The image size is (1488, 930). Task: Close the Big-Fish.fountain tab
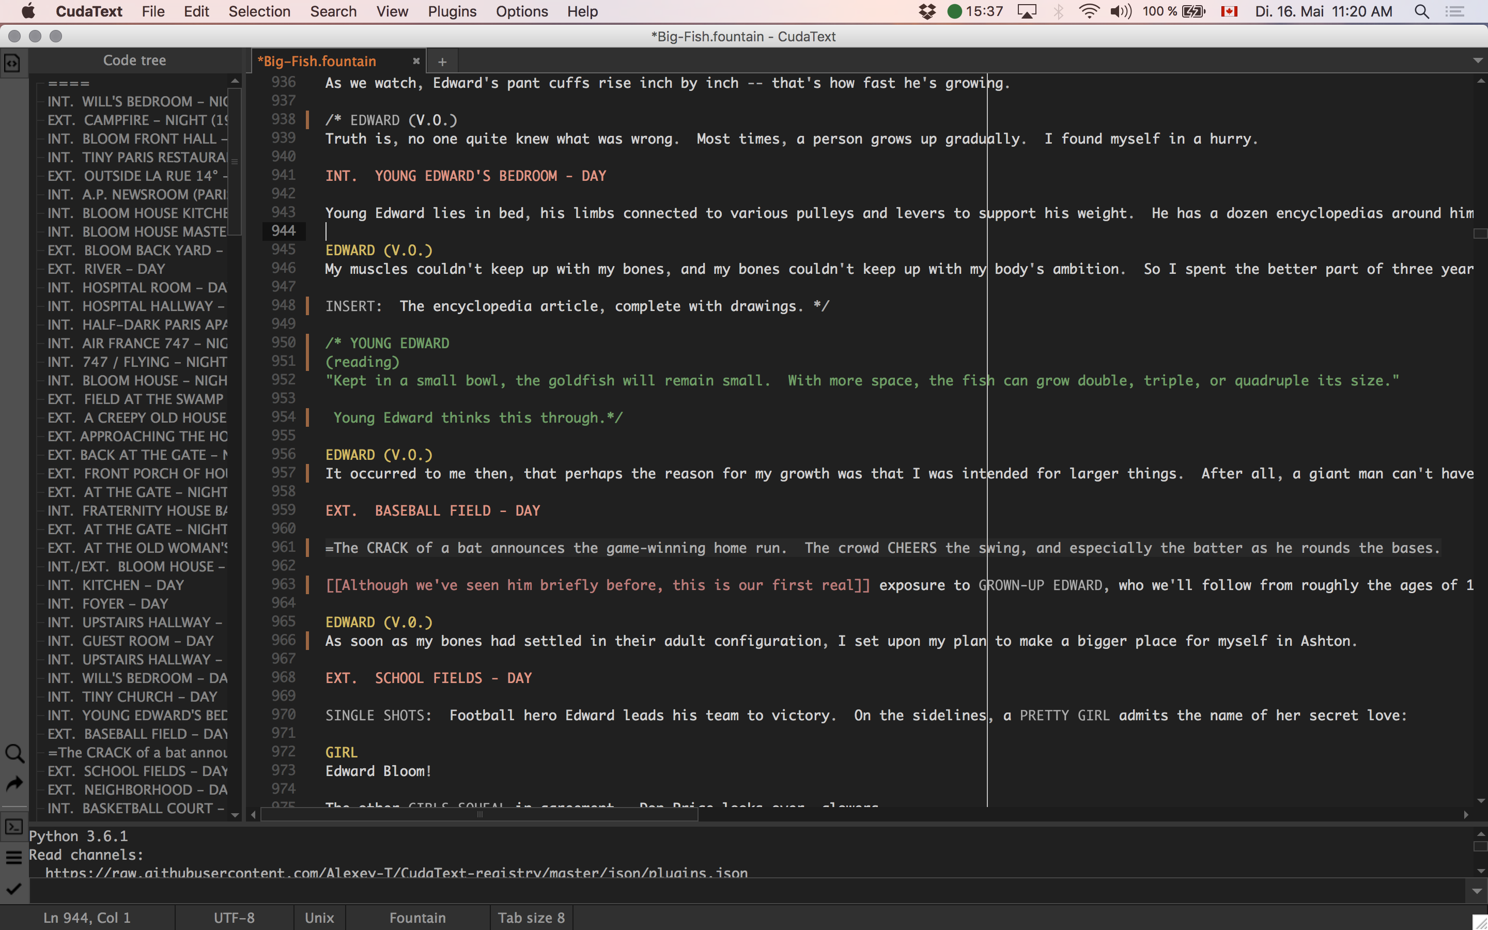(416, 61)
